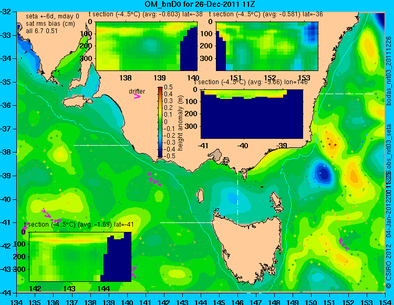This screenshot has height=305, width=394.
Task: Select the 0.5 value on the colorbar
Action: click(168, 87)
